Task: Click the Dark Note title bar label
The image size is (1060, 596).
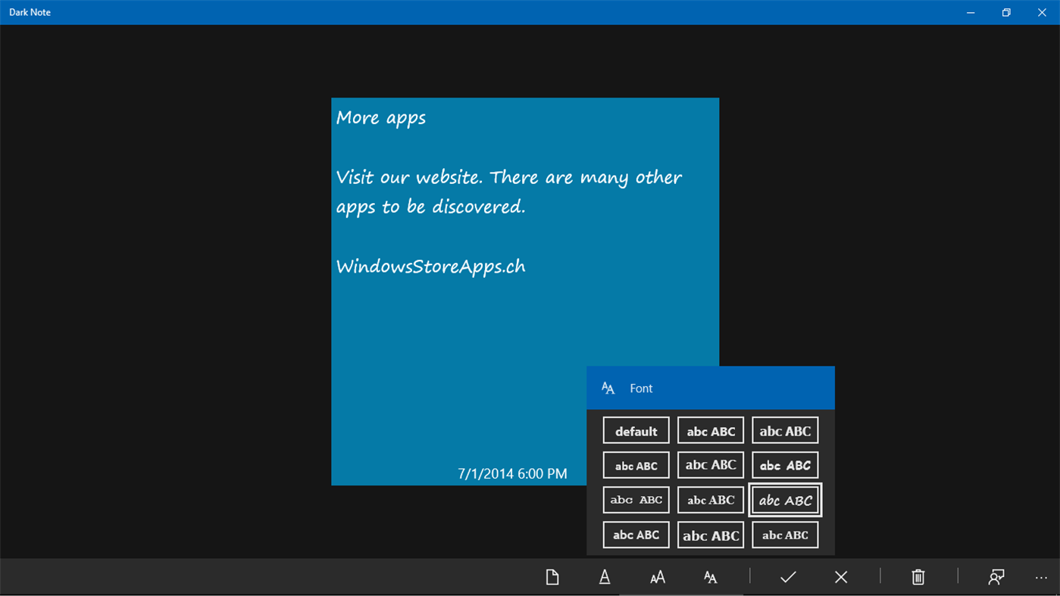Action: coord(30,12)
